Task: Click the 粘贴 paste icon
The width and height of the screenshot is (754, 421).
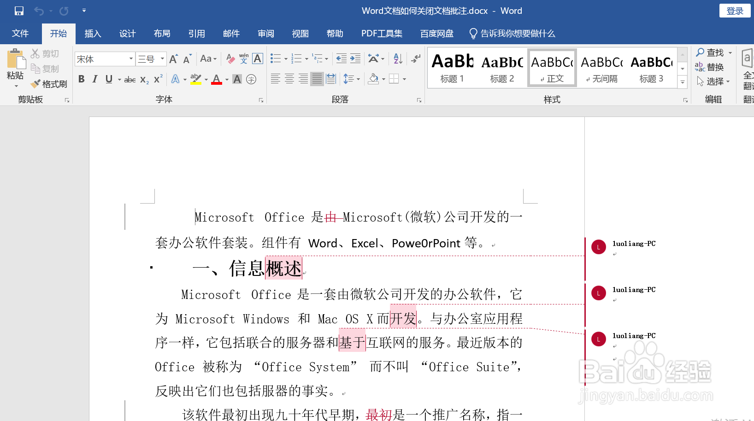Action: pos(16,60)
